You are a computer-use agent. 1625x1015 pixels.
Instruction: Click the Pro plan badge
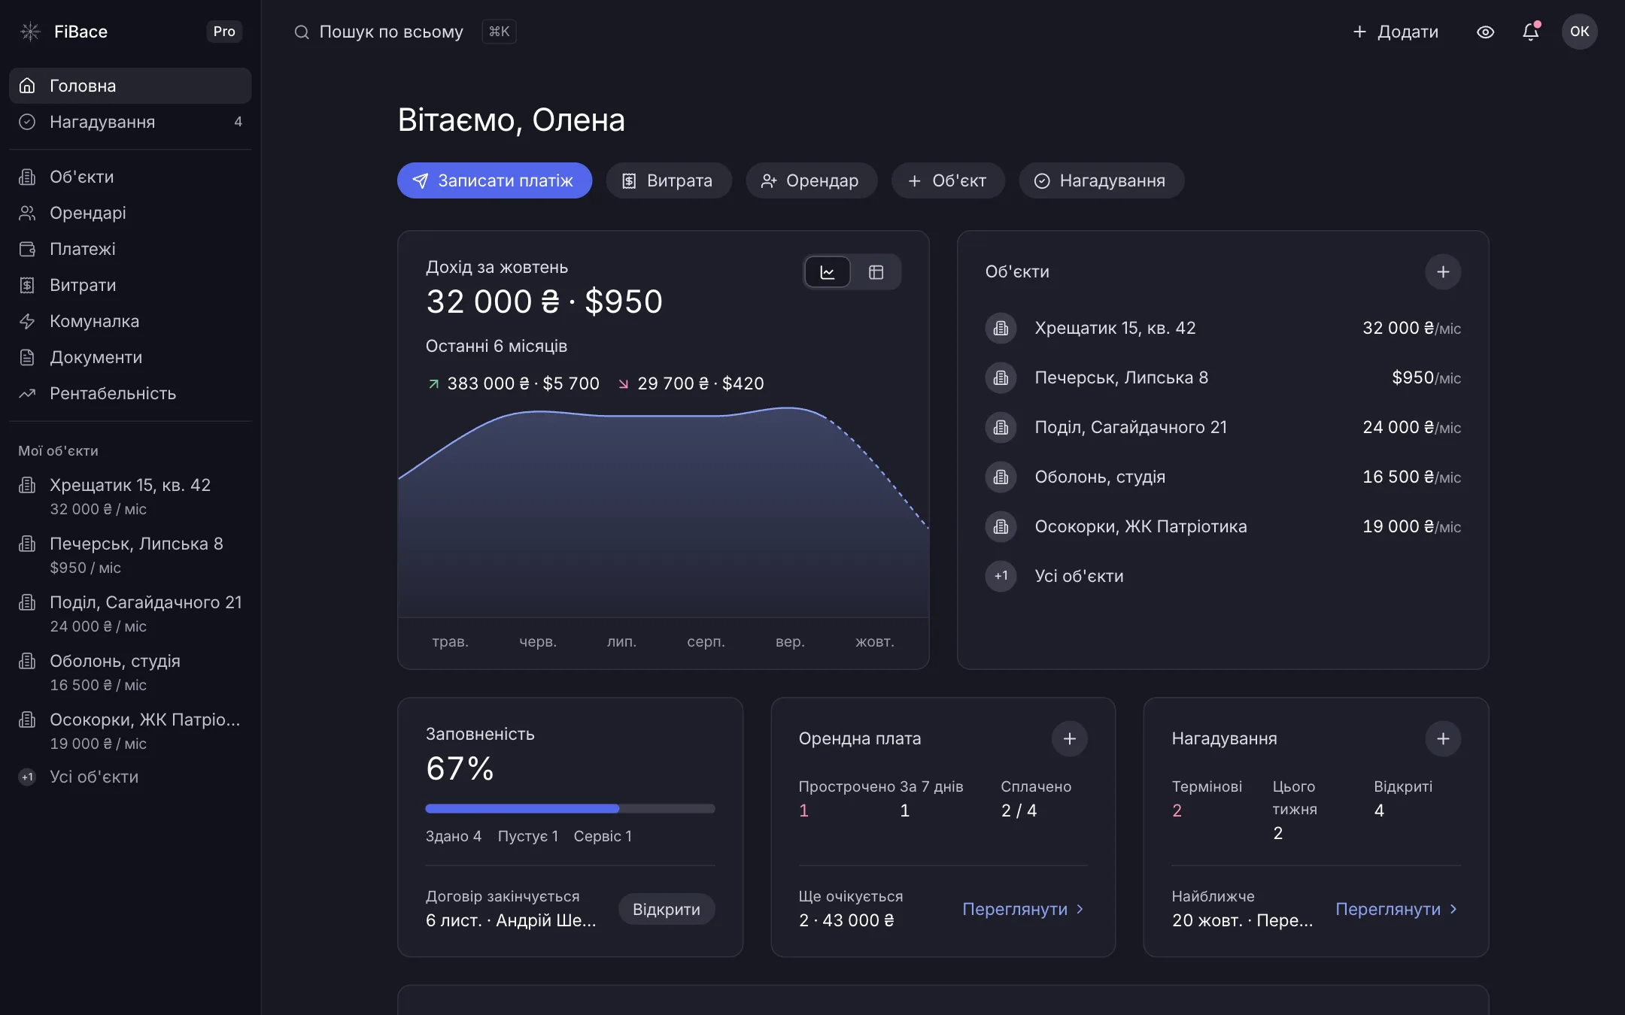click(224, 32)
